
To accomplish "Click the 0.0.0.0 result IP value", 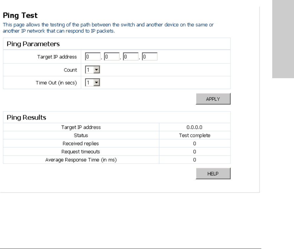I will click(x=194, y=127).
